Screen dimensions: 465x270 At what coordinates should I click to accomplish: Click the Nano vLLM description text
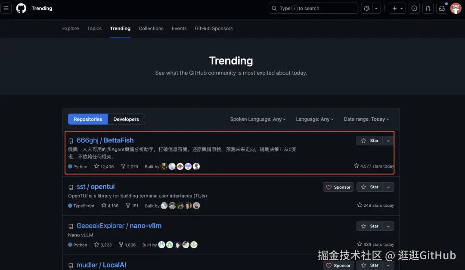81,235
